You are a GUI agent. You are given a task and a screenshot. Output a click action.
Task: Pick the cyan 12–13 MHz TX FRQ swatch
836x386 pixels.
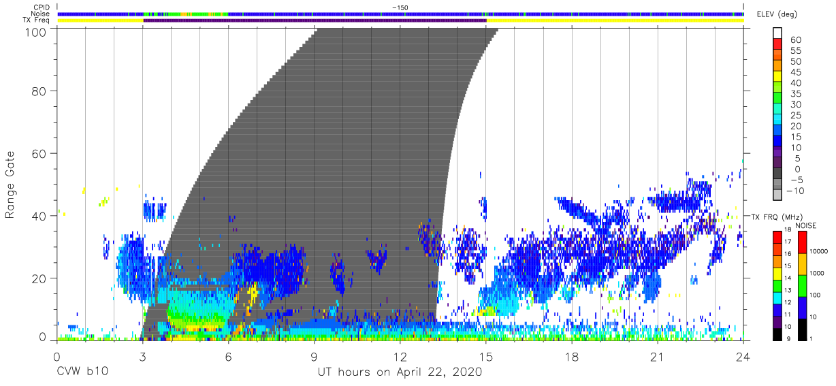pyautogui.click(x=777, y=297)
